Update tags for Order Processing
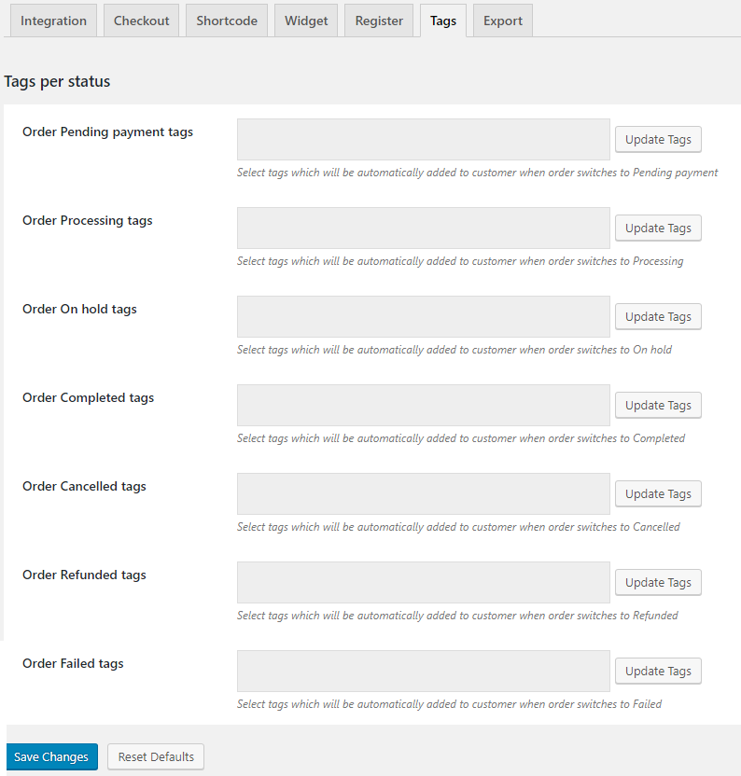This screenshot has height=776, width=741. click(x=658, y=229)
